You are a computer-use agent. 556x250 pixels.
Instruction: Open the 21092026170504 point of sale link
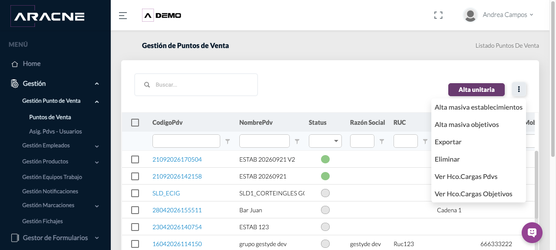pyautogui.click(x=177, y=159)
